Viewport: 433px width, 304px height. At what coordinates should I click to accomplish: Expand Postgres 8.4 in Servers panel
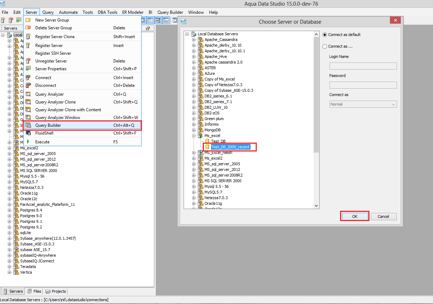tap(10, 210)
